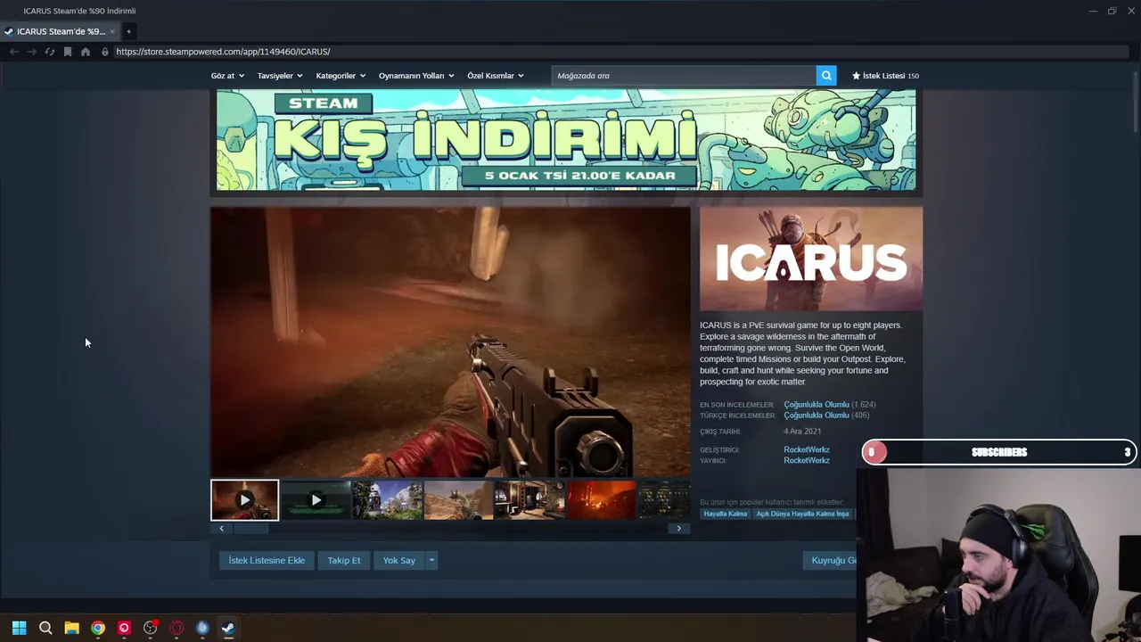Open the Opera browser taskbar icon
Screen dimensions: 1141x642
[x=176, y=628]
